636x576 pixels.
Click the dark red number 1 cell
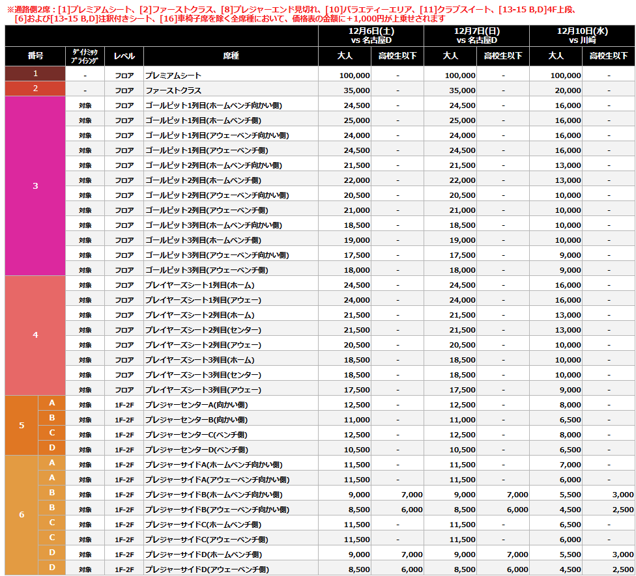pyautogui.click(x=35, y=74)
